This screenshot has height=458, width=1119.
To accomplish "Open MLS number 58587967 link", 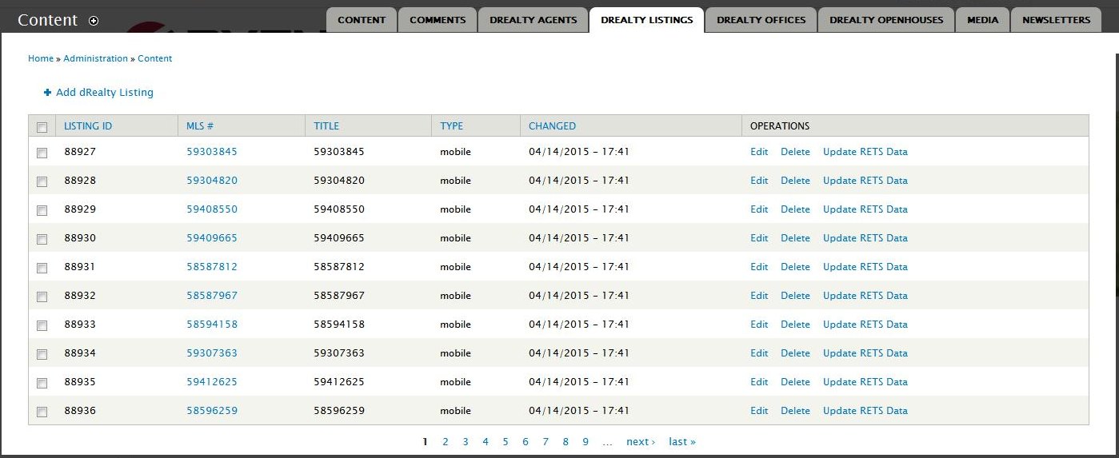I will [x=212, y=296].
